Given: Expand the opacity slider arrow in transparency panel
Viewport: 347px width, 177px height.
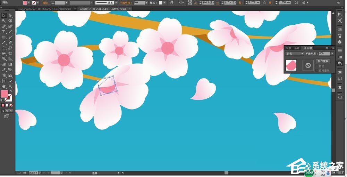Looking at the screenshot, I should coord(332,54).
